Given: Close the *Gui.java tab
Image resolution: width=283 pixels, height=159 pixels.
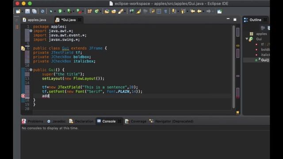Looking at the screenshot, I should (x=80, y=20).
